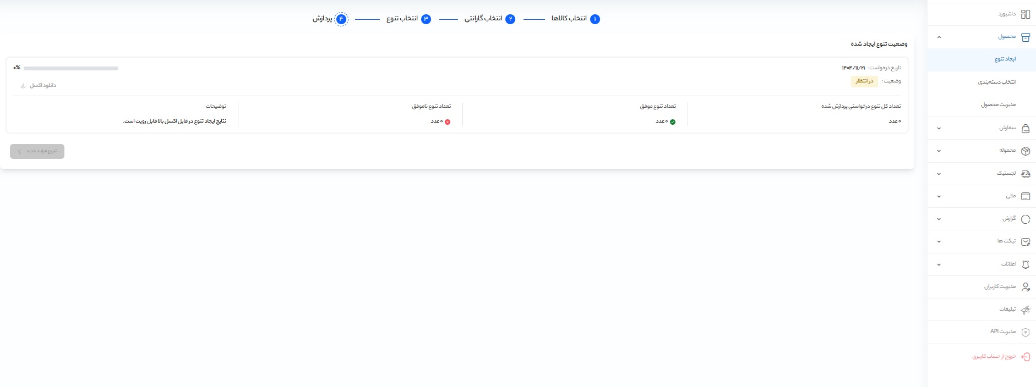Click the logistics truck icon

point(1025,174)
